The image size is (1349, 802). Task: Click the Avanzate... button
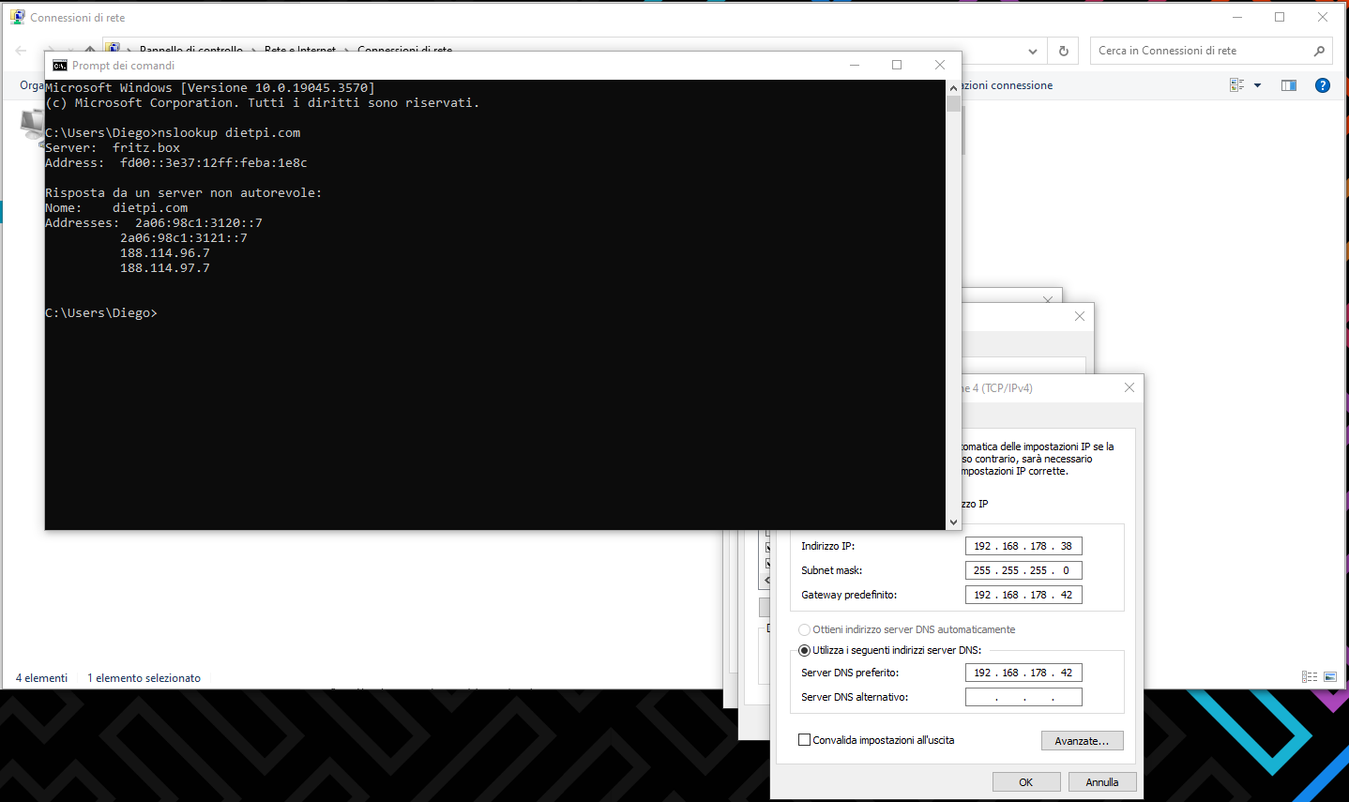click(1082, 741)
